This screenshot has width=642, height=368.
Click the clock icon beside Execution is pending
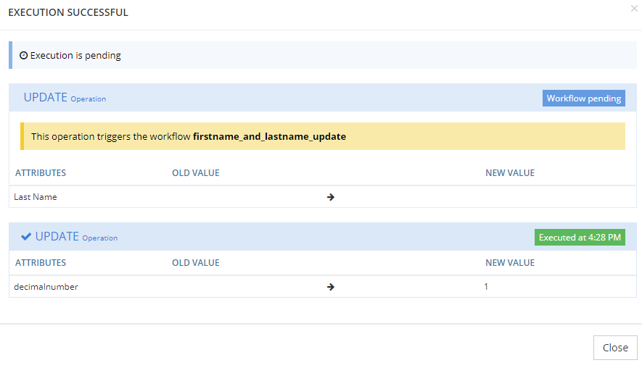[x=23, y=56]
